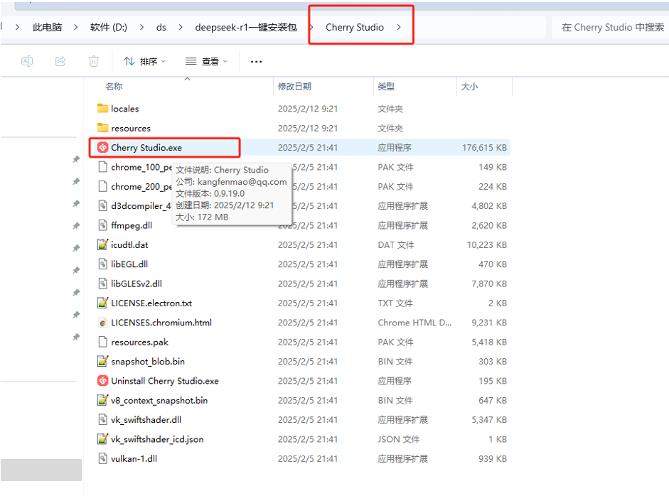
Task: Click the Cherry Studio search box
Action: (x=612, y=27)
